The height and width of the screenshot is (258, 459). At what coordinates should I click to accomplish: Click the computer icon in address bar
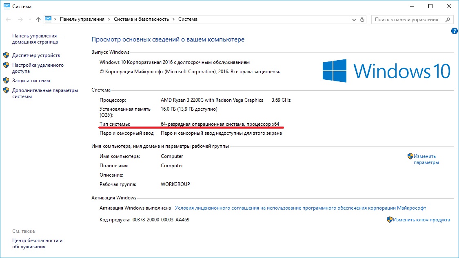tap(49, 19)
